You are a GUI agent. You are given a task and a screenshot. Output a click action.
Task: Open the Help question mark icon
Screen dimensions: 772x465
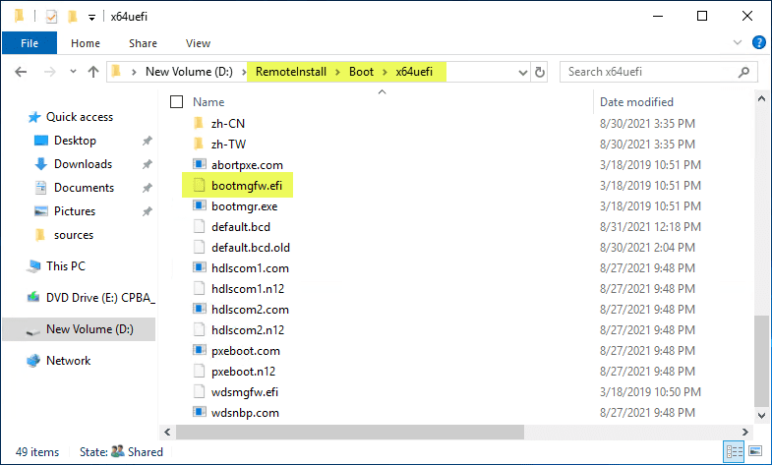[x=759, y=43]
